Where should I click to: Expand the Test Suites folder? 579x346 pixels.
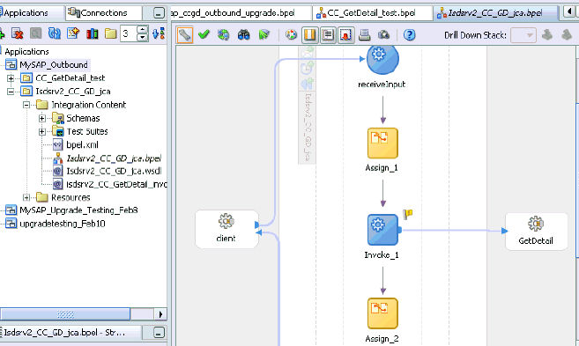pyautogui.click(x=42, y=132)
